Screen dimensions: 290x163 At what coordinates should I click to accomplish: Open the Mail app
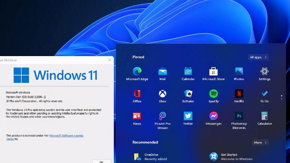162,73
